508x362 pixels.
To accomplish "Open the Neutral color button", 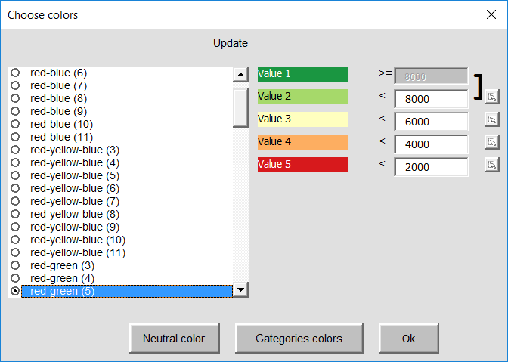I will (x=175, y=339).
